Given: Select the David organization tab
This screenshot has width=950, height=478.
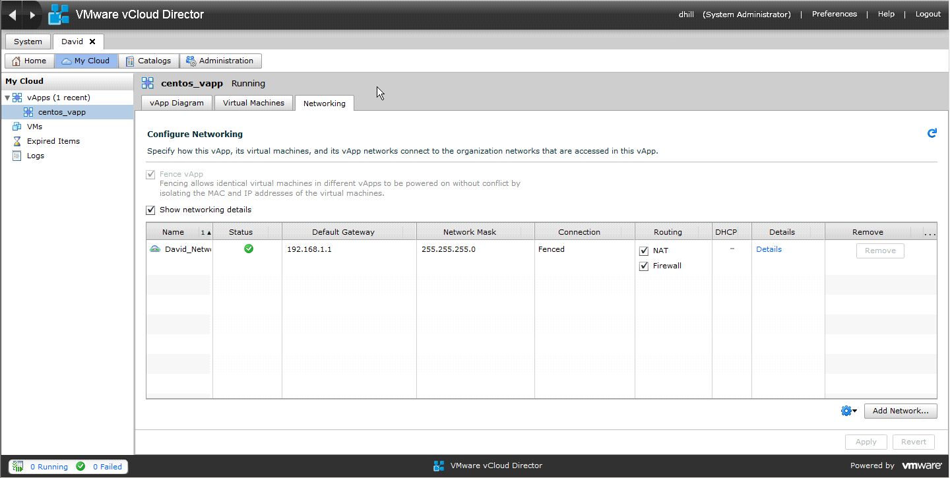Looking at the screenshot, I should point(73,42).
